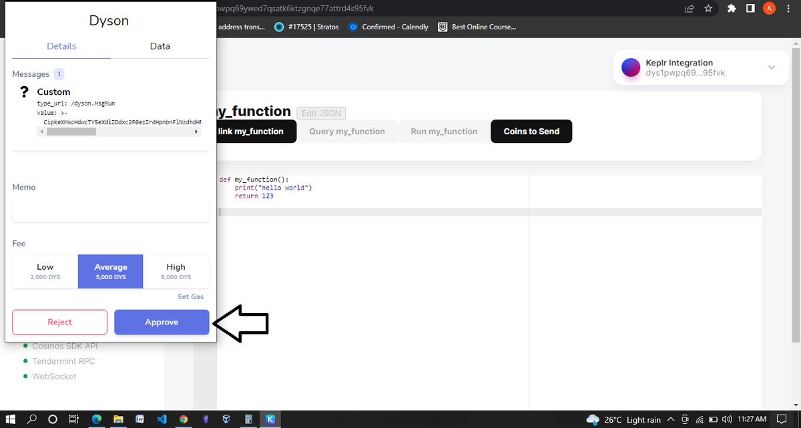The height and width of the screenshot is (428, 801).
Task: Click the "return 123" code line
Action: [254, 196]
